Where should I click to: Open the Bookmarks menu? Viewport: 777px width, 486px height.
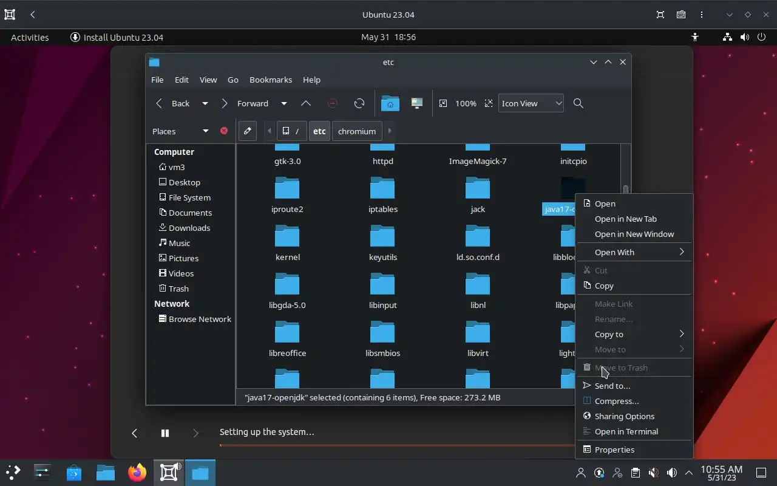(271, 80)
